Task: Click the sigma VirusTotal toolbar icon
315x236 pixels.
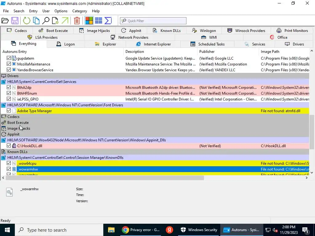Action: 108,21
